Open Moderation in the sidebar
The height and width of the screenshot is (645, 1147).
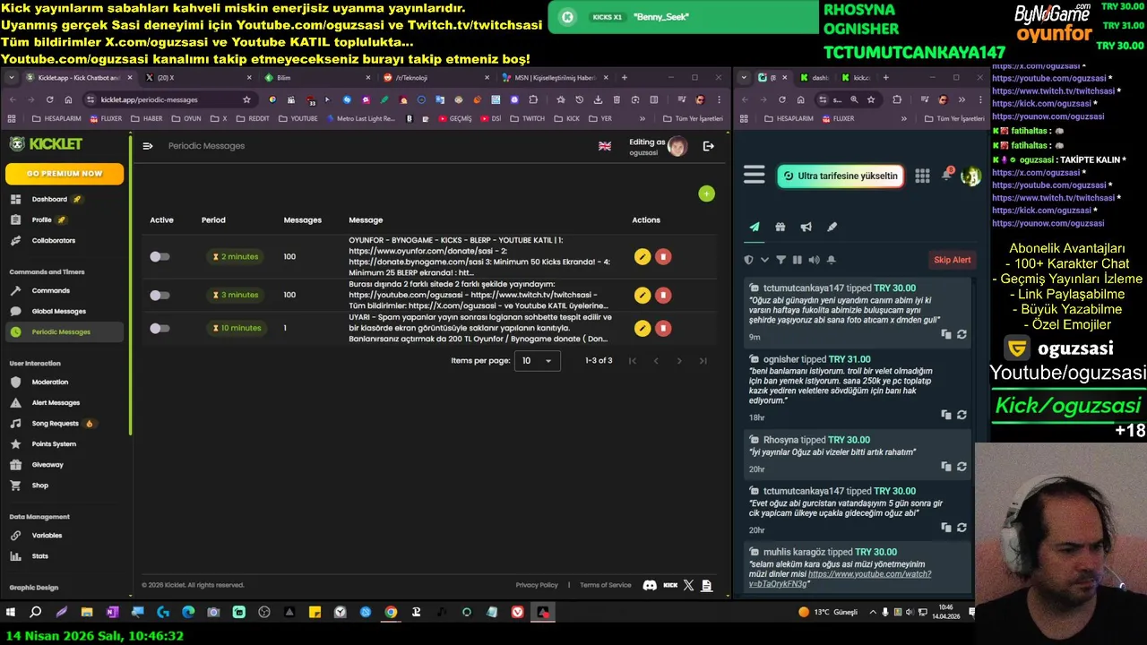pos(49,382)
